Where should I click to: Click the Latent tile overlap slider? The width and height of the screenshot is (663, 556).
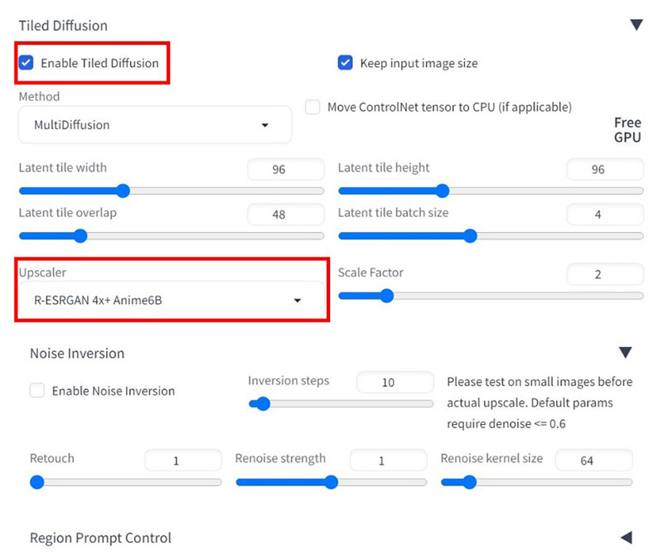171,235
